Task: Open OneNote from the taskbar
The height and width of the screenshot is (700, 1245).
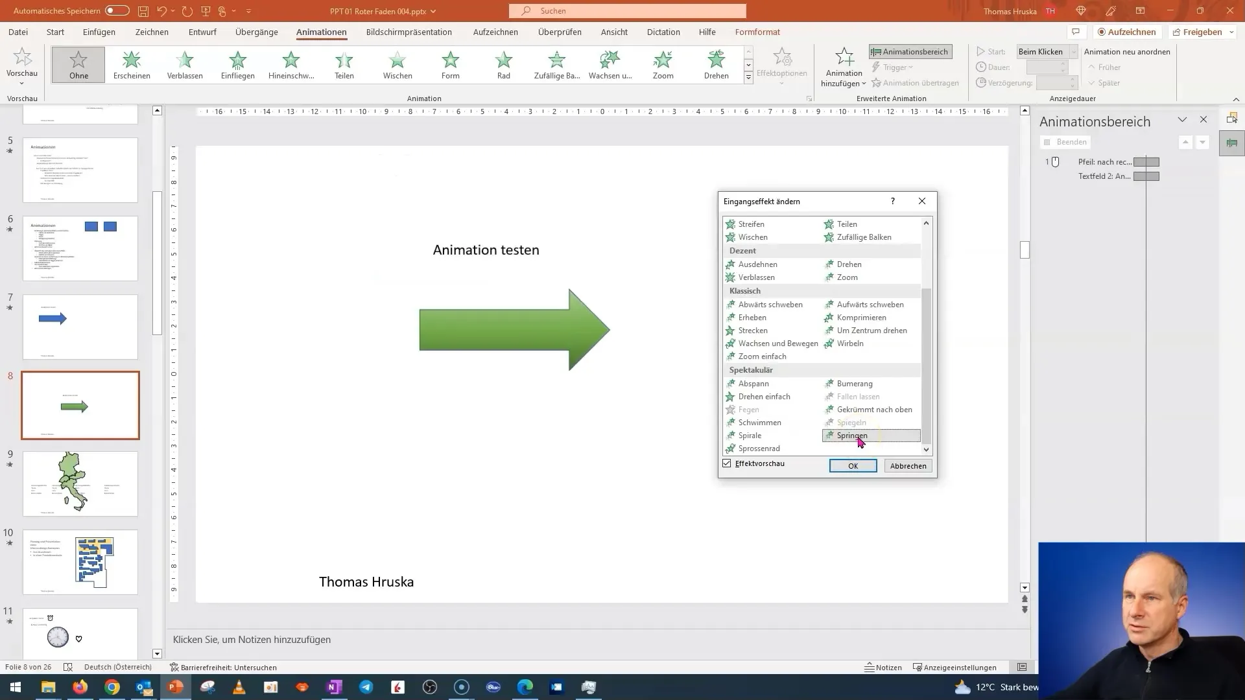Action: [x=334, y=687]
